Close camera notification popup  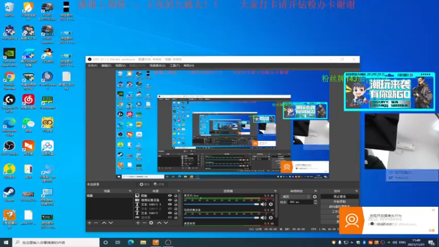tap(433, 210)
